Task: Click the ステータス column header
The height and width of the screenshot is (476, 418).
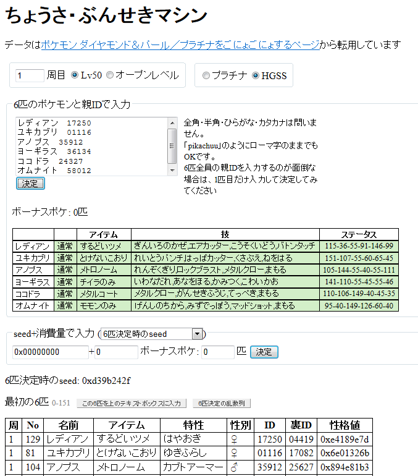Action: 359,234
